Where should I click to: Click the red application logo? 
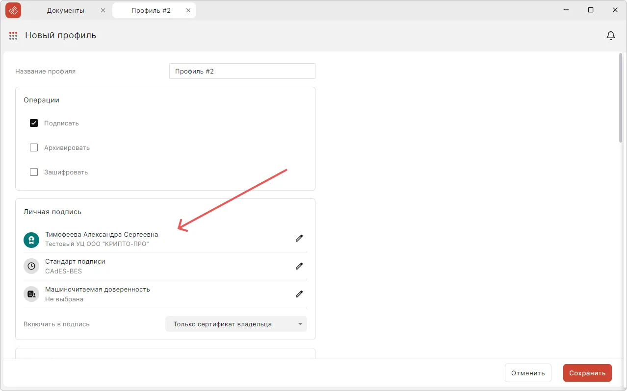pos(13,10)
